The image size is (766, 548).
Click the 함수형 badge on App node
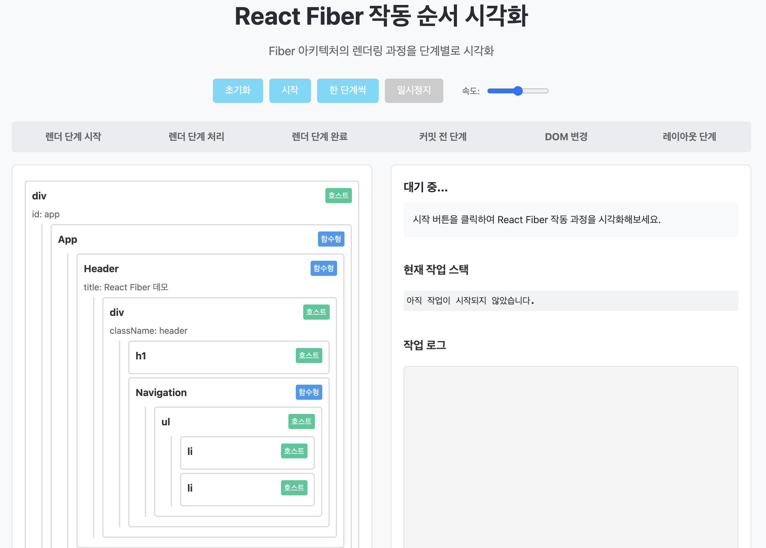[331, 239]
